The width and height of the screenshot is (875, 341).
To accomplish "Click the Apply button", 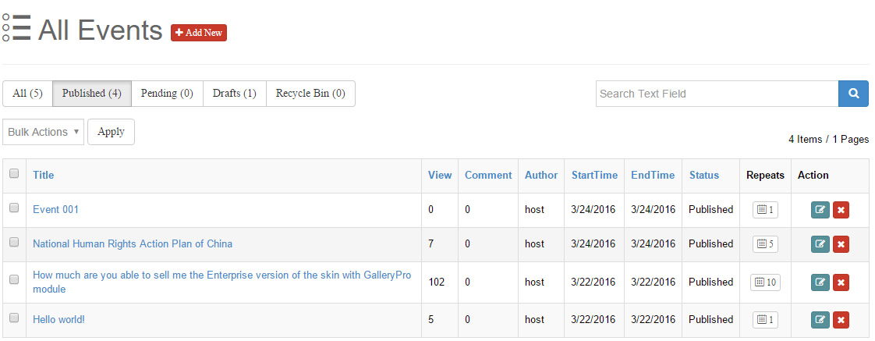I will tap(111, 132).
